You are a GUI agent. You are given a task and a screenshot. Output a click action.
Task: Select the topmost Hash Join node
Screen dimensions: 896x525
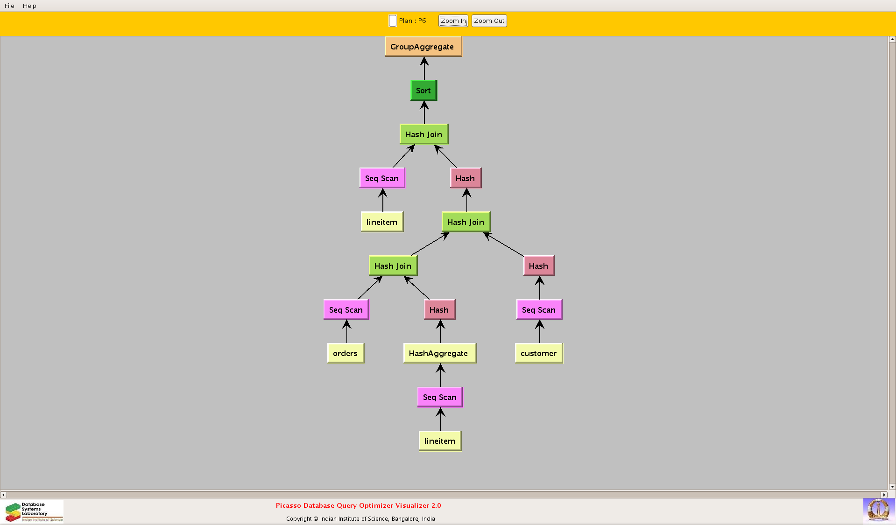pyautogui.click(x=424, y=134)
